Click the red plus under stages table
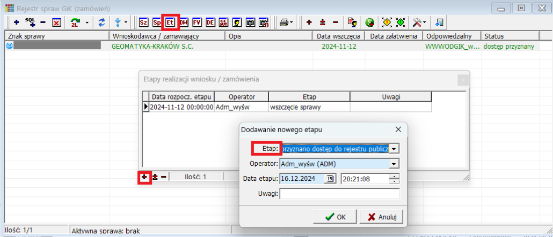Screen dimensions: 553x237 pos(144,177)
